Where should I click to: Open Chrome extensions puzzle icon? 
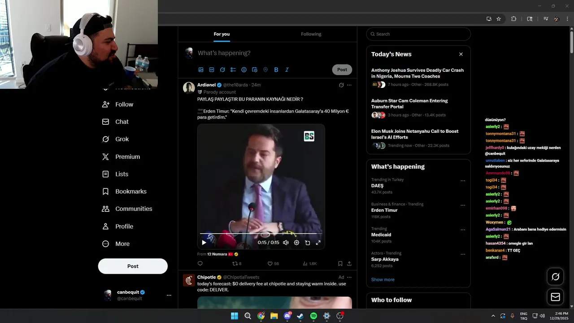point(514,19)
